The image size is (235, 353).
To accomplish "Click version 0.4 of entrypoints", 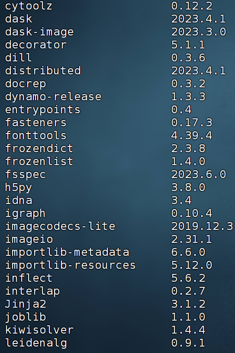I will click(x=181, y=109).
